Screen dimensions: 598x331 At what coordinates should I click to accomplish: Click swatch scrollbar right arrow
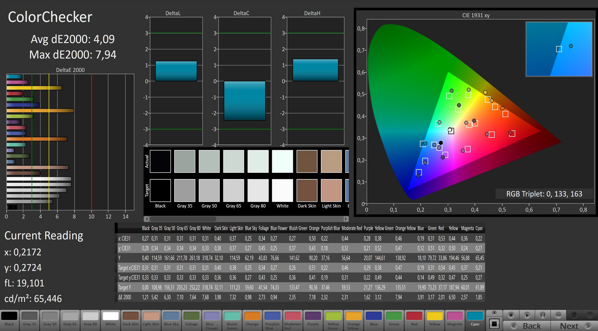click(x=345, y=219)
